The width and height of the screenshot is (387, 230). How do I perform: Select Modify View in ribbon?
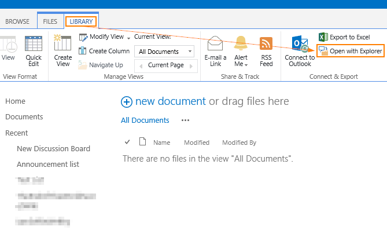tap(101, 37)
